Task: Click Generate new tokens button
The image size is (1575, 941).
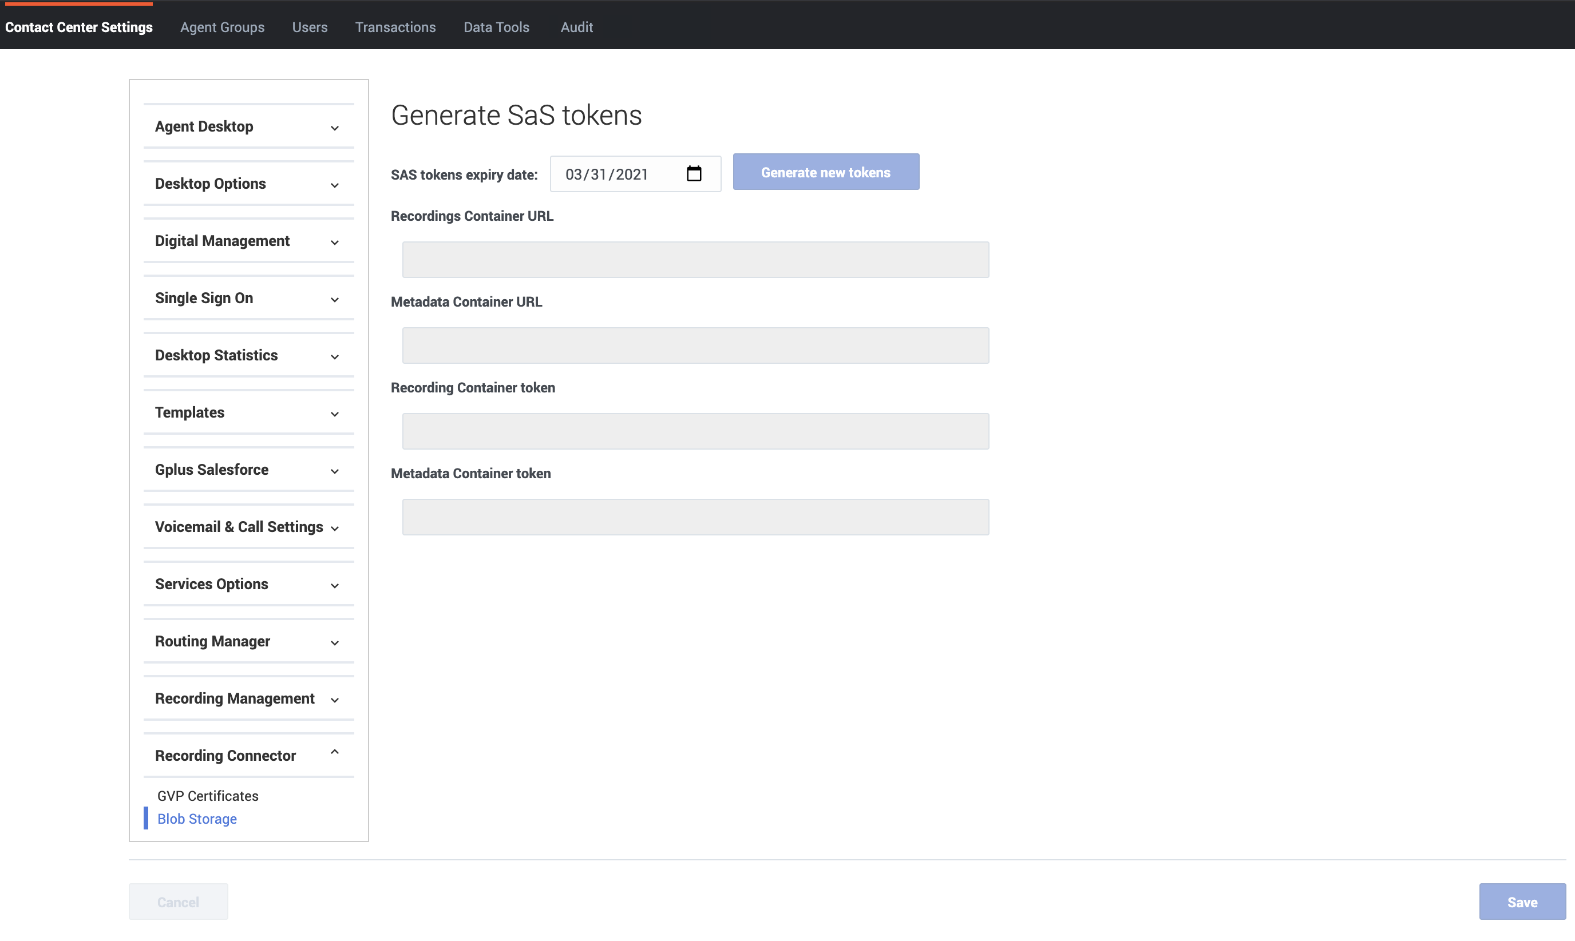Action: tap(826, 172)
